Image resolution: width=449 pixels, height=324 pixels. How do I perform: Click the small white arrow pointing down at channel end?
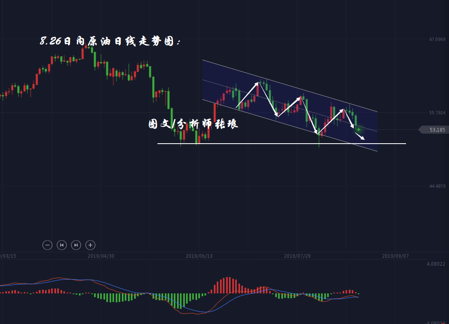360,136
